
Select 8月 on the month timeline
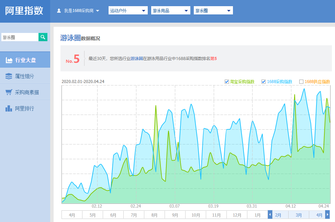pos(154,215)
